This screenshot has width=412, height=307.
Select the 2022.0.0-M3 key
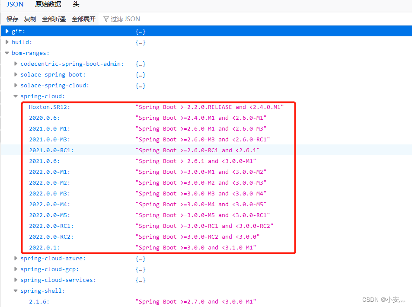[49, 193]
